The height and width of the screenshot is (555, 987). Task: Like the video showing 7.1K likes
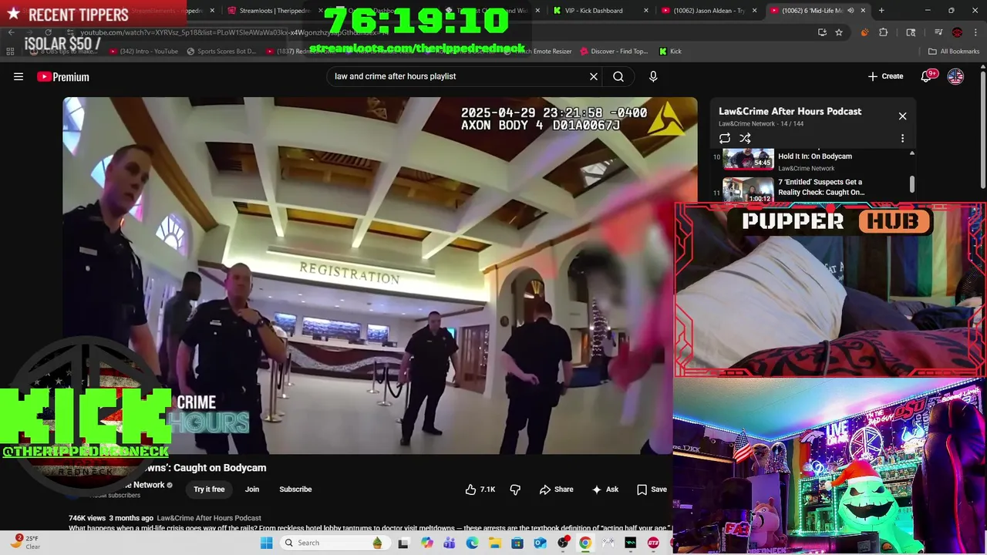coord(480,489)
